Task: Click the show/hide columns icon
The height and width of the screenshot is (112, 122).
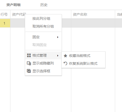Action: pyautogui.click(x=29, y=63)
